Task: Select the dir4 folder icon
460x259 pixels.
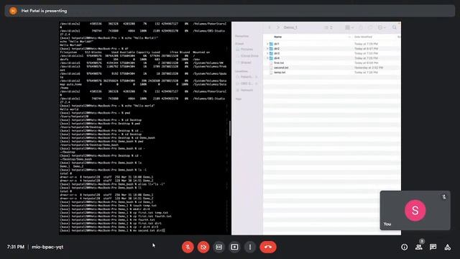Action: click(272, 58)
